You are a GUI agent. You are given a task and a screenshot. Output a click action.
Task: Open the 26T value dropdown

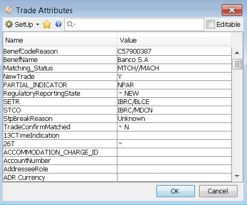pos(120,143)
